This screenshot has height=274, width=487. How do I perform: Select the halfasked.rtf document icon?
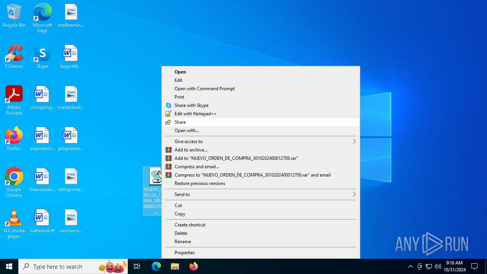coord(42,221)
